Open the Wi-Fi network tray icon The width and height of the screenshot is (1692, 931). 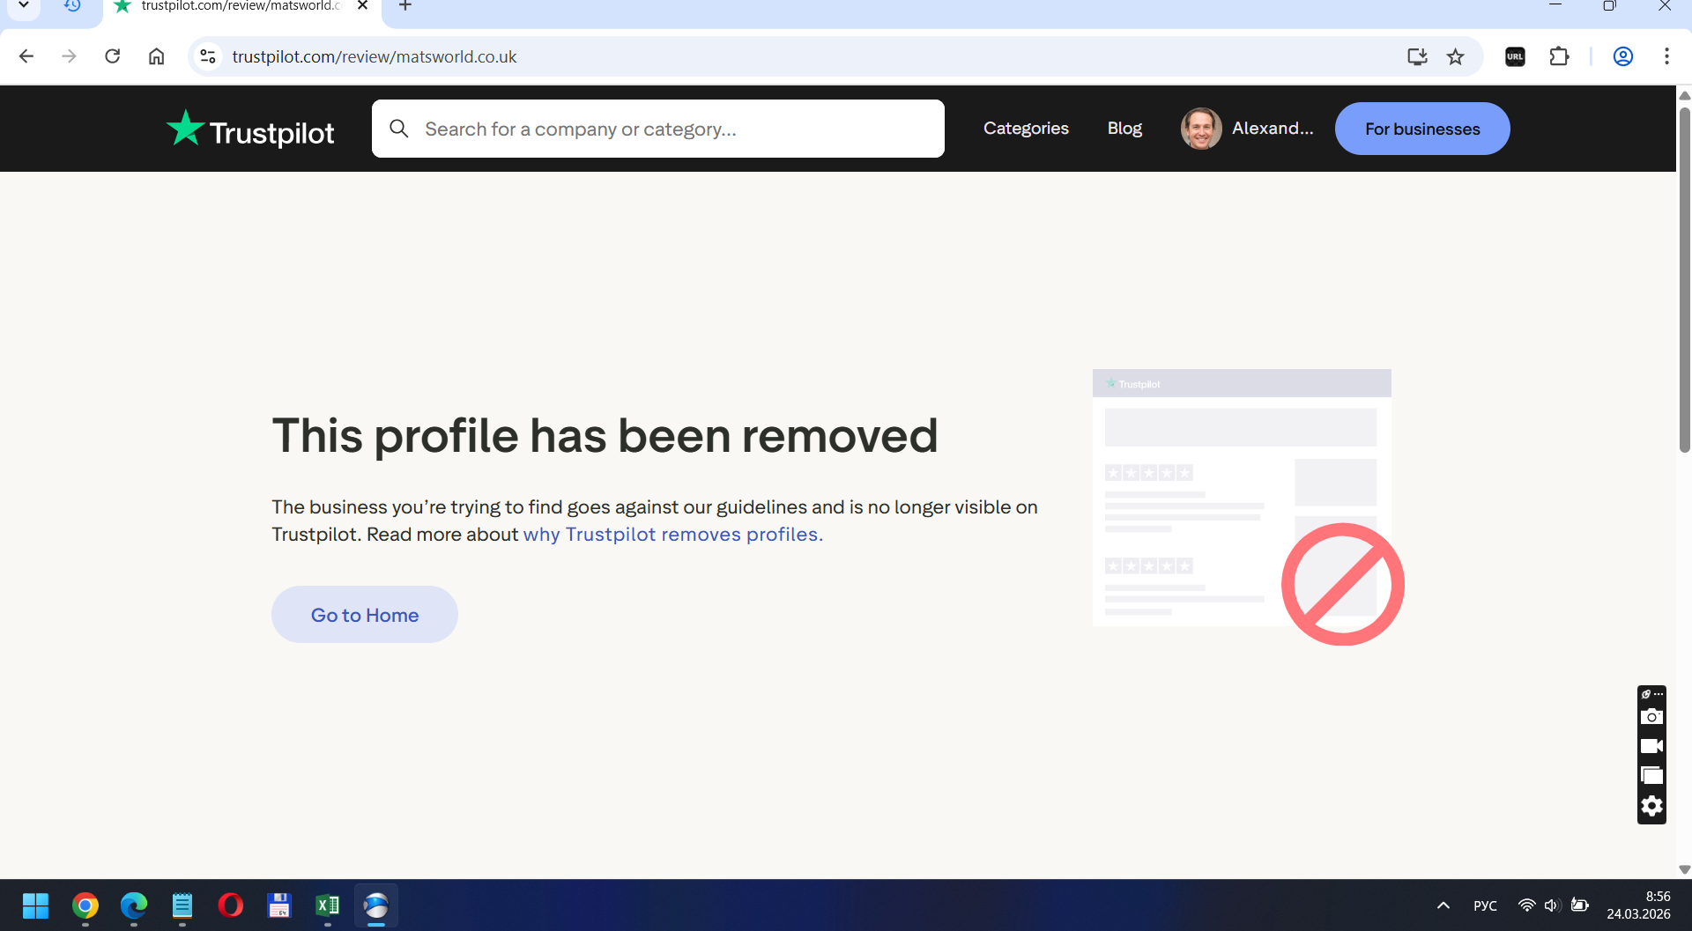[1526, 905]
